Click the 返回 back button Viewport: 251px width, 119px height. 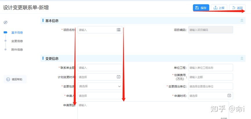click(x=237, y=8)
